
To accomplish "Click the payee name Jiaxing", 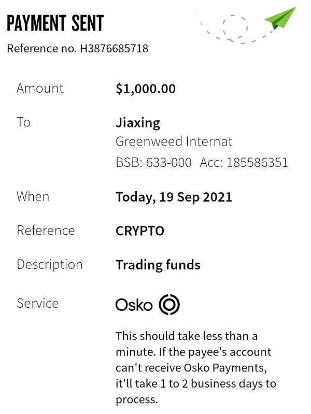I will 138,123.
